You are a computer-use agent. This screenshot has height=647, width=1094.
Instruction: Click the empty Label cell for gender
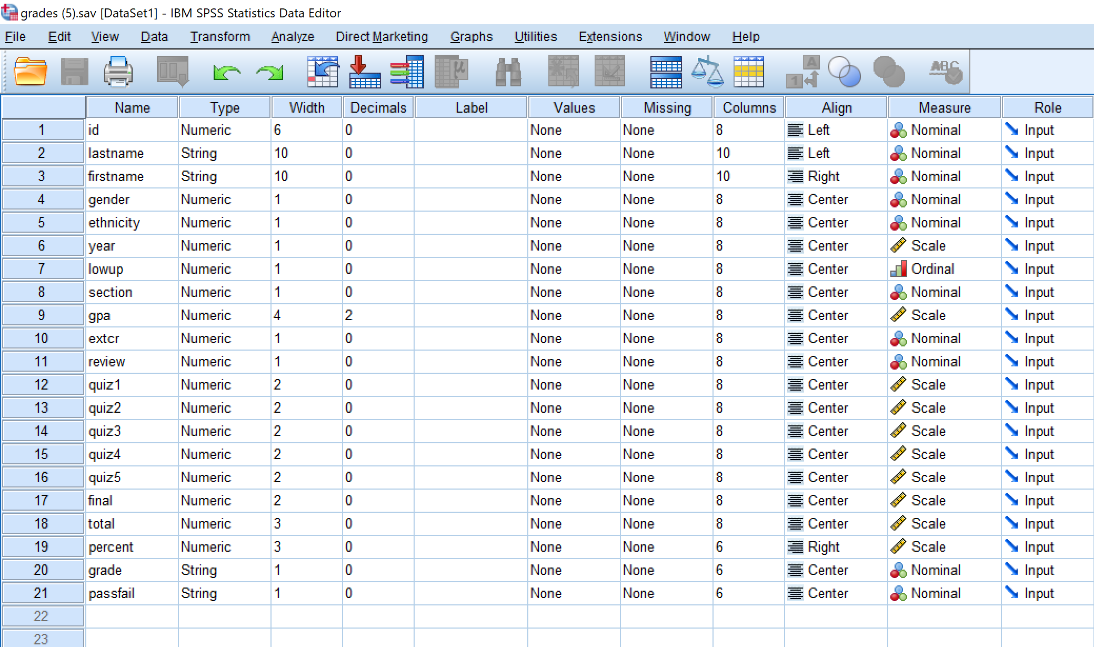[471, 199]
